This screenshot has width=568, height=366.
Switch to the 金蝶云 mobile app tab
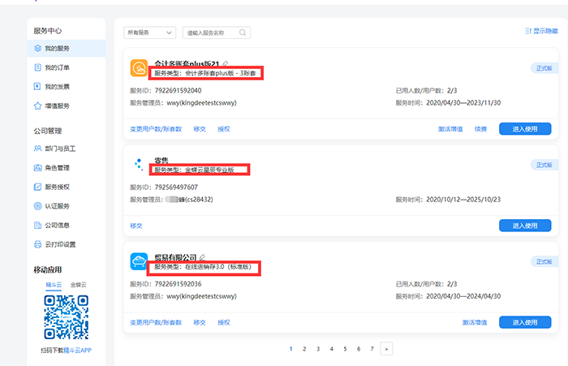tap(79, 285)
